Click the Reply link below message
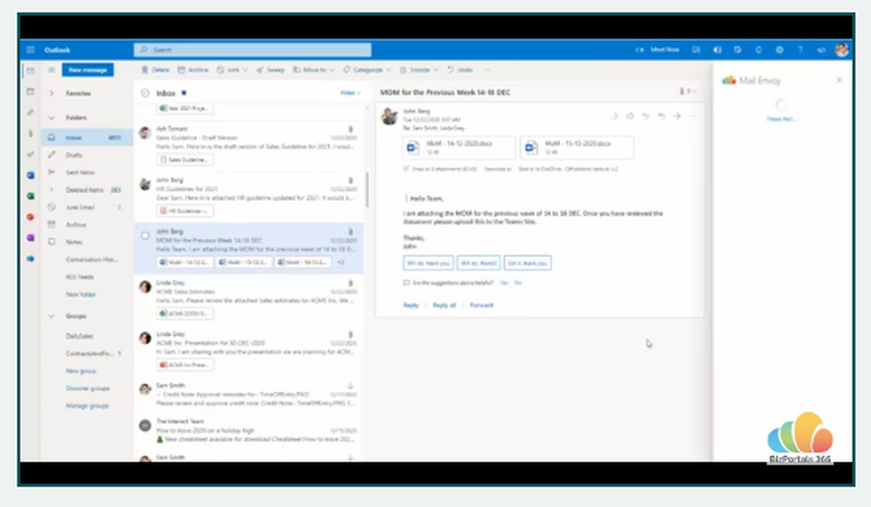Image resolution: width=871 pixels, height=507 pixels. point(410,305)
